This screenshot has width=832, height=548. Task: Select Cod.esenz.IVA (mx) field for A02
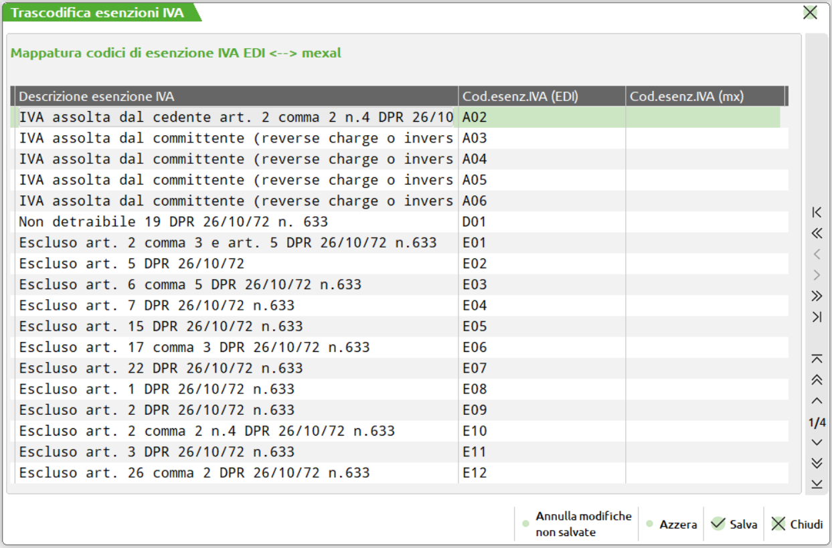coord(702,118)
